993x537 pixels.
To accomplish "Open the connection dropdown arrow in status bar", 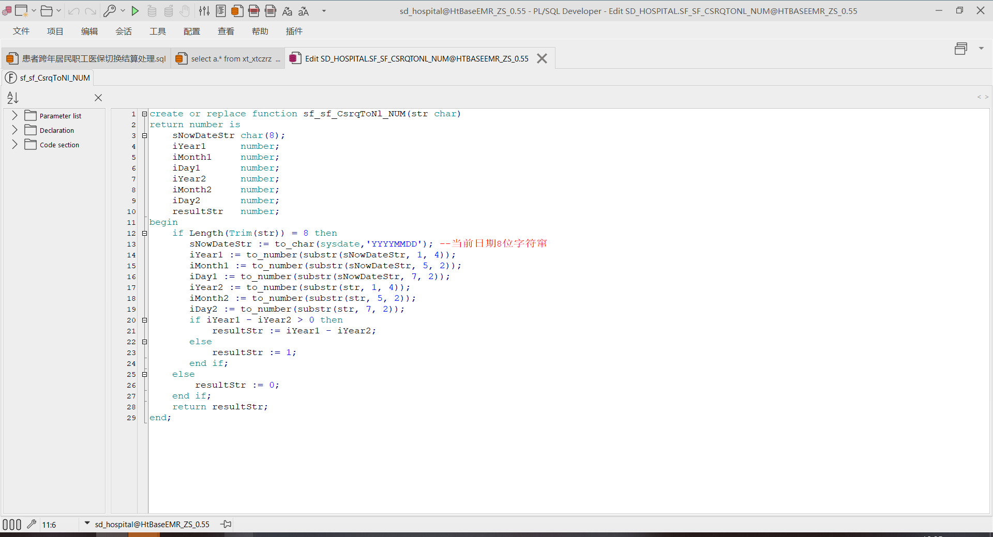I will click(87, 524).
